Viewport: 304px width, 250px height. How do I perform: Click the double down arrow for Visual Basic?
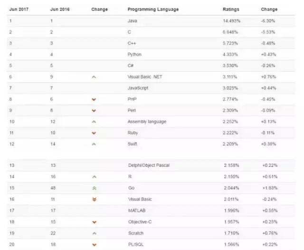coord(95,199)
